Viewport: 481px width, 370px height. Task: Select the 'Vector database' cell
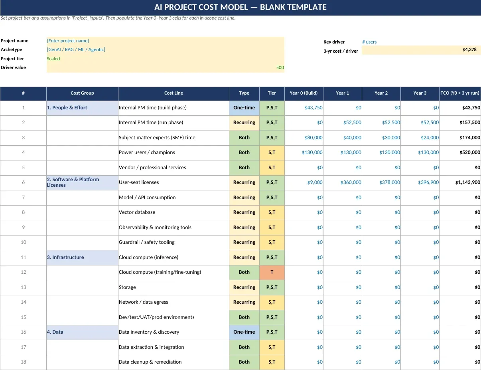pyautogui.click(x=173, y=212)
